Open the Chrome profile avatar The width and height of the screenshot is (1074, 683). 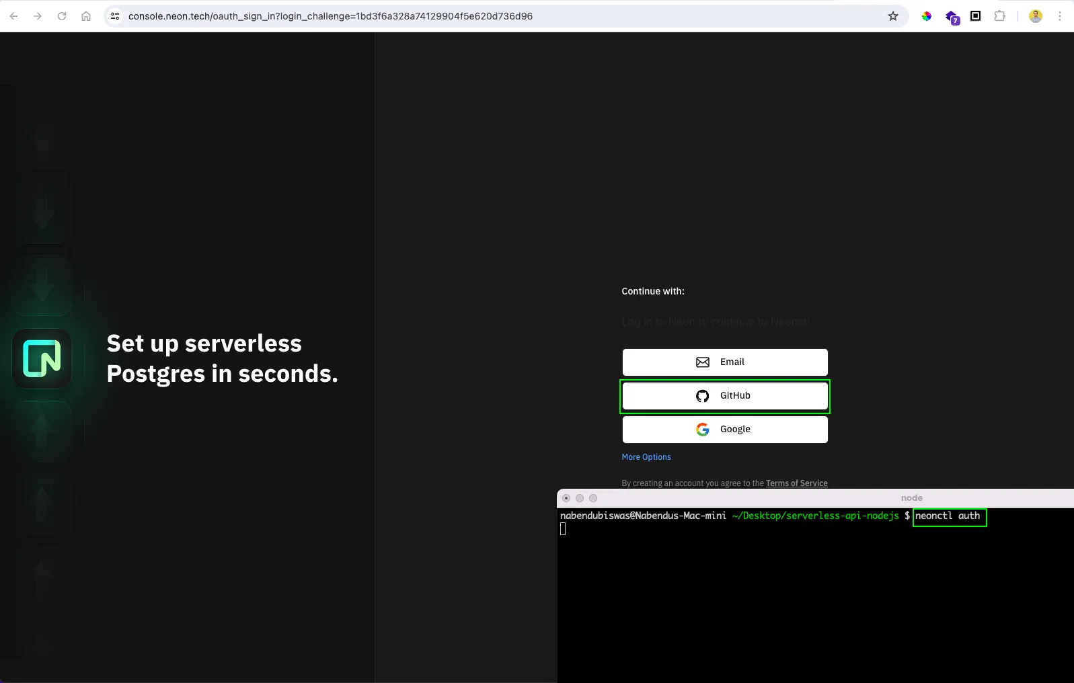tap(1036, 16)
